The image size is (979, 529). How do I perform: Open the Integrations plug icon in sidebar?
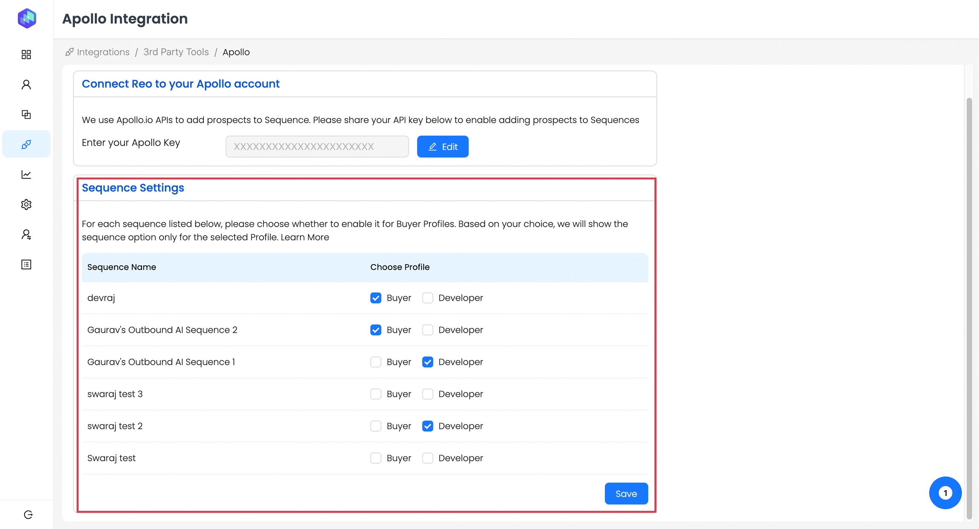coord(26,144)
